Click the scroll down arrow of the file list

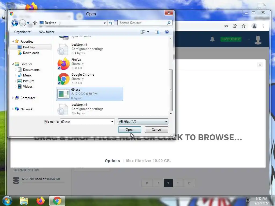pos(171,113)
